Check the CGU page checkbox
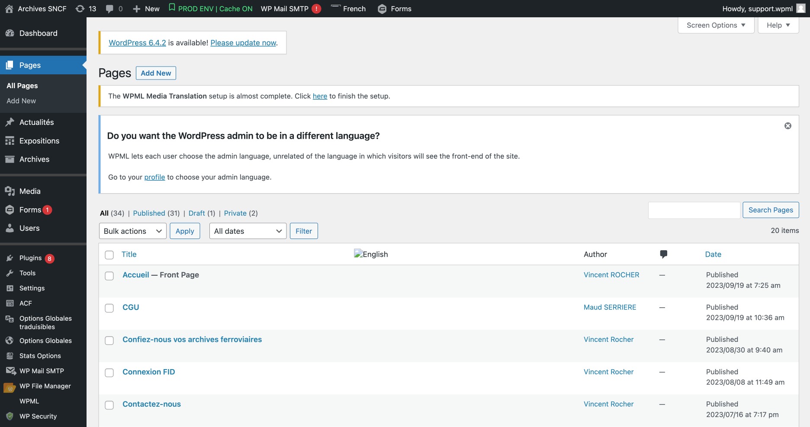The image size is (810, 427). click(x=109, y=308)
